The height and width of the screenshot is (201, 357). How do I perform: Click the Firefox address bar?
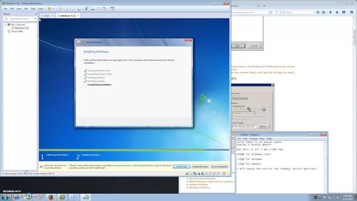(x=249, y=12)
